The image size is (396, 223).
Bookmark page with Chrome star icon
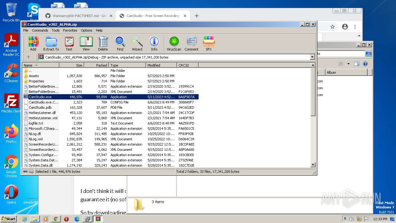coord(333,27)
